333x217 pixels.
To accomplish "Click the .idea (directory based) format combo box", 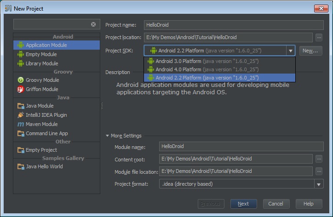I will click(241, 184).
